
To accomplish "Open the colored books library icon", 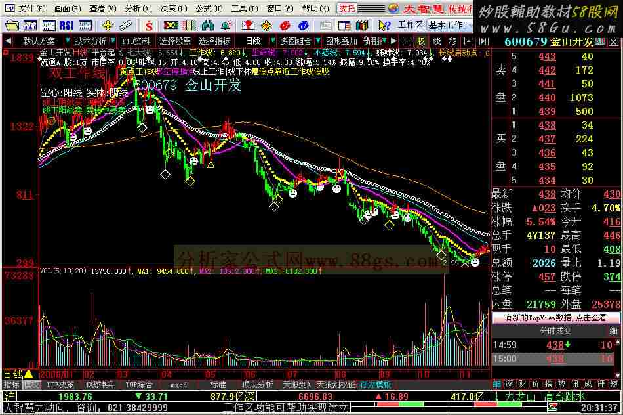I will tap(362, 26).
